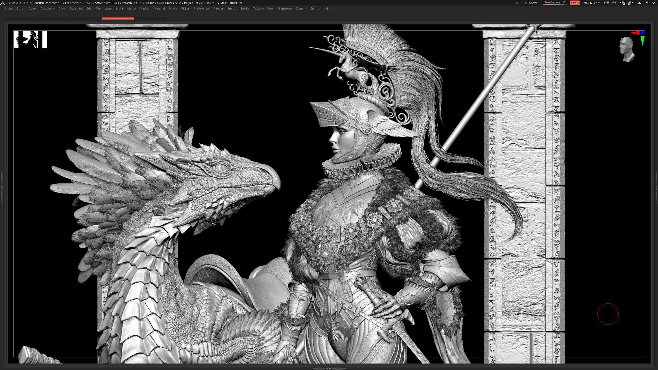Expand the right tray divider
This screenshot has height=370, width=658.
click(x=656, y=188)
